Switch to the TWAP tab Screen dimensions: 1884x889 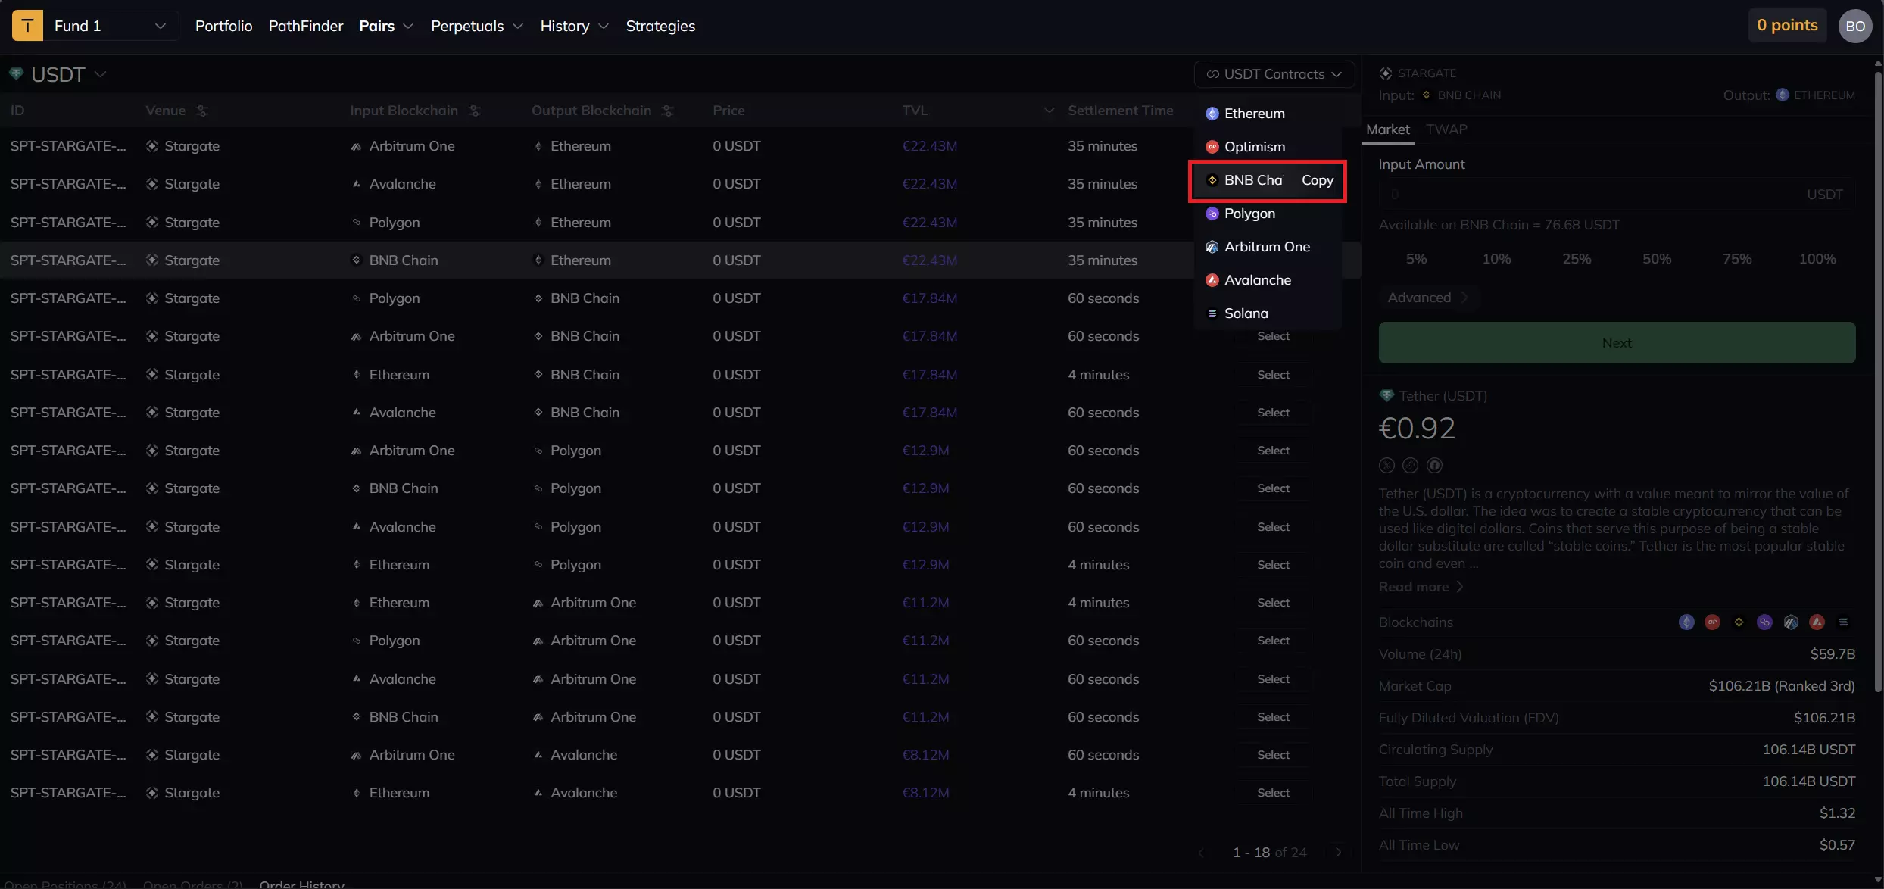1446,129
